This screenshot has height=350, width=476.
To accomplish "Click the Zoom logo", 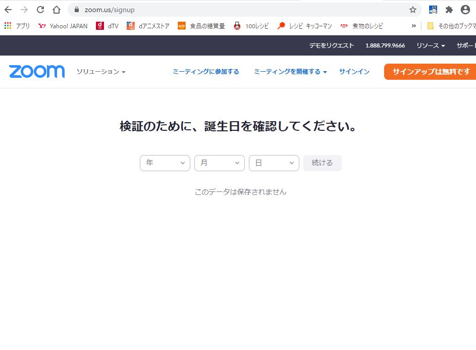I will (37, 72).
